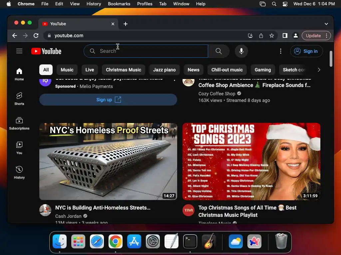
Task: Select the Christmas Music chip
Action: coord(124,70)
